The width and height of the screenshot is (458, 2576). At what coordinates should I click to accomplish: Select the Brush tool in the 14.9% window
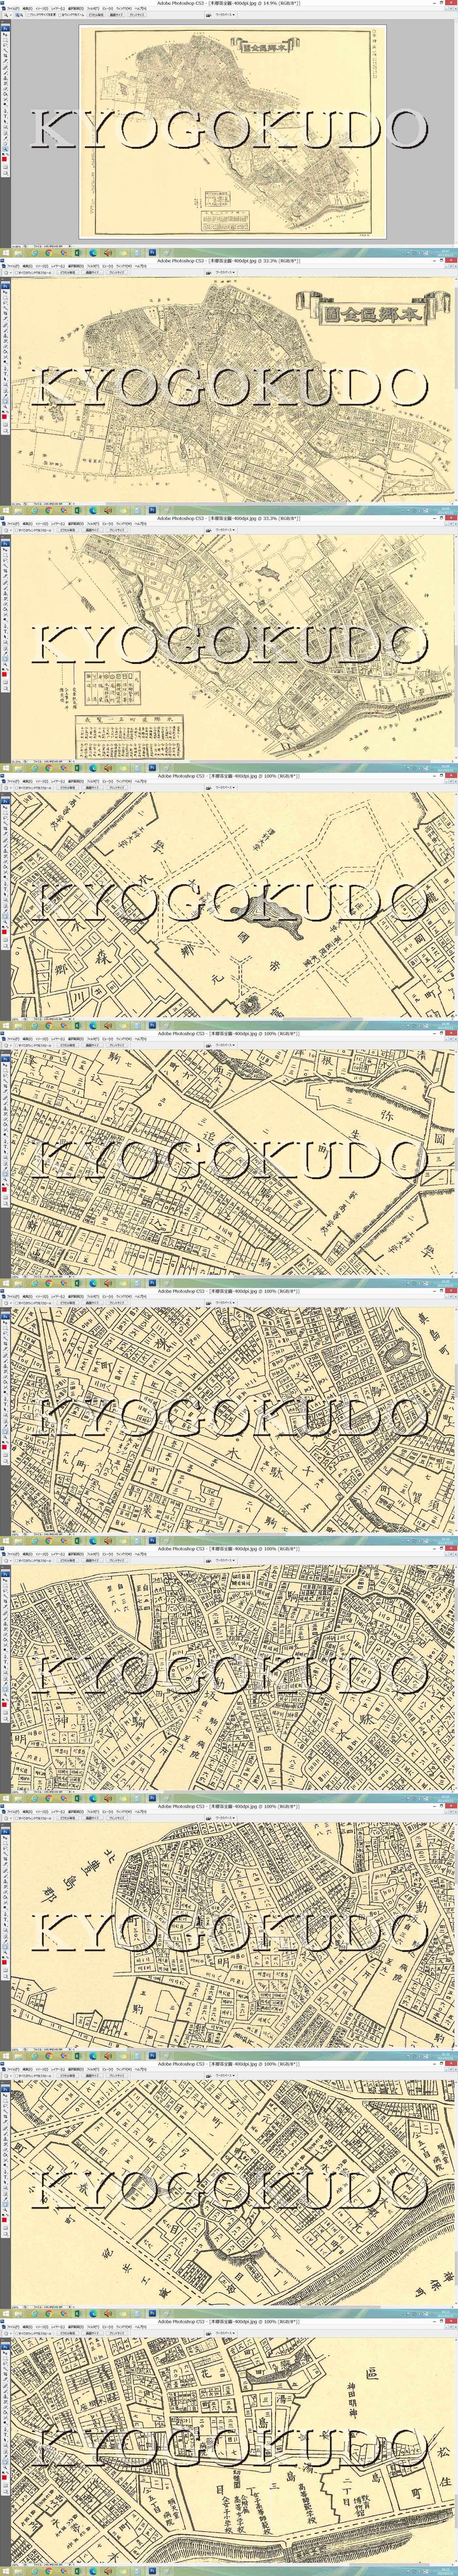tap(5, 73)
